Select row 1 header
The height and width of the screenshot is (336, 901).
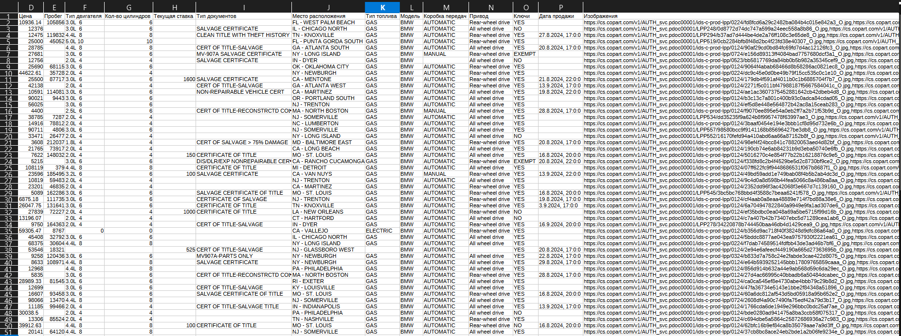pos(9,16)
